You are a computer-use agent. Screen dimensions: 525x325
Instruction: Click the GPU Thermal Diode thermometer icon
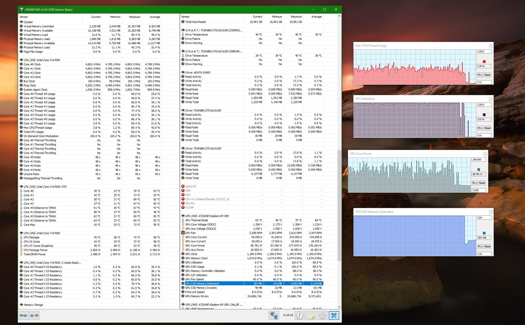183,220
